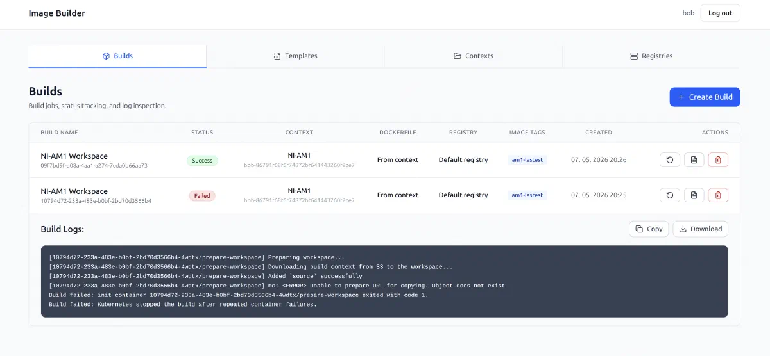Delete the Failed NI-AM1 Workspace build
Screen dimensions: 770x356
(718, 195)
